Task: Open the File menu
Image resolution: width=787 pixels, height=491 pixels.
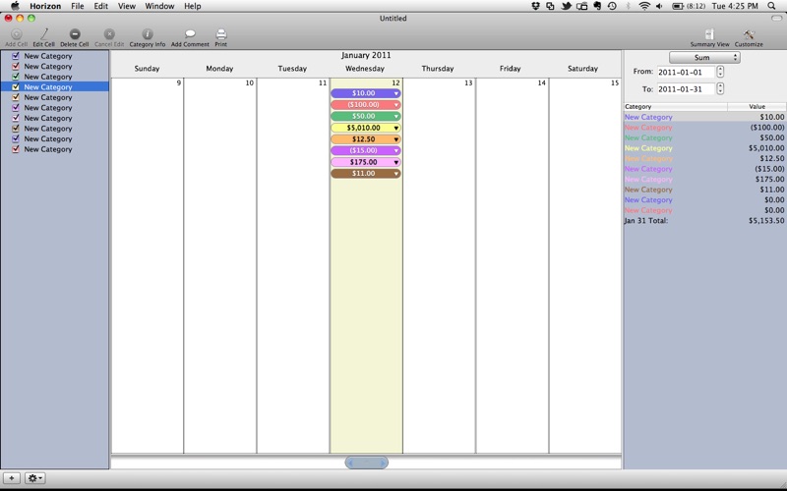Action: [78, 6]
